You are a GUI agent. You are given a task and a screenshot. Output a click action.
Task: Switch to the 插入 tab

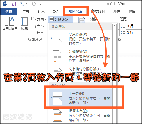coord(41,11)
